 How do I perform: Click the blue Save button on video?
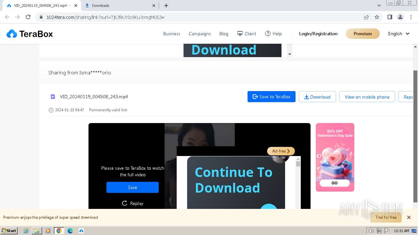coord(133,187)
